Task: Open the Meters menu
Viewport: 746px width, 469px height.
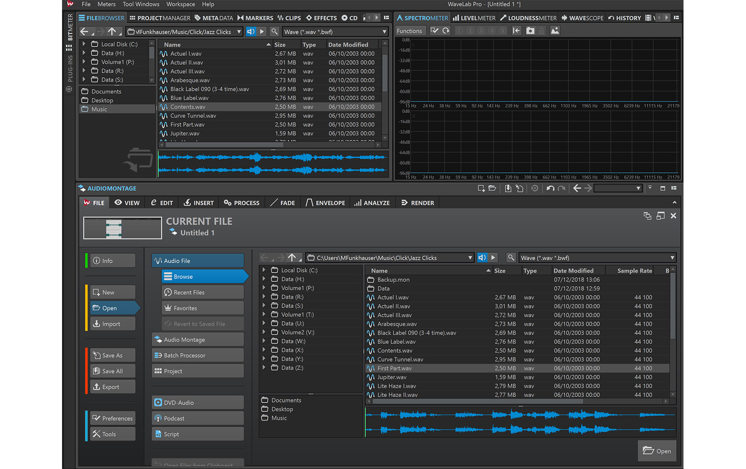Action: 106,4
